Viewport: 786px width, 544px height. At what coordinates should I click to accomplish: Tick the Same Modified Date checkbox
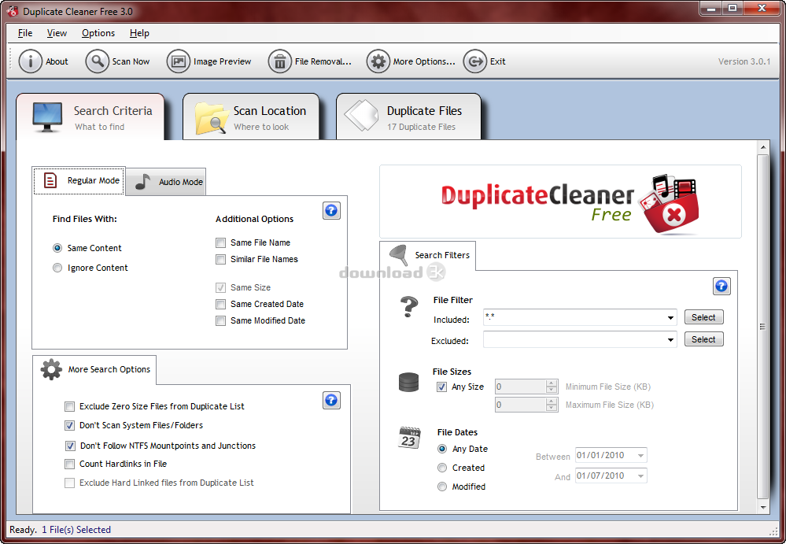pos(220,320)
